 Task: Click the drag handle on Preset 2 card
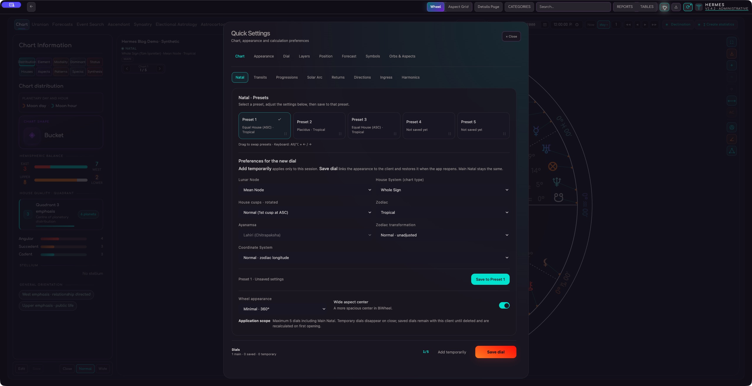[340, 134]
